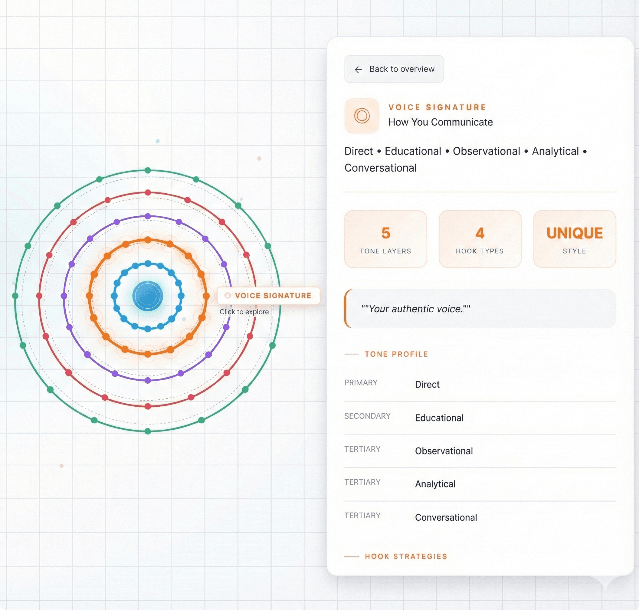Click the small circle icon in the Voice Signature tooltip
The image size is (639, 610).
coord(228,295)
